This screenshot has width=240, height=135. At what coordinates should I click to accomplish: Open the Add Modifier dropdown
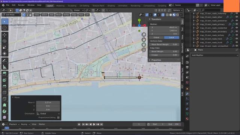(215, 55)
